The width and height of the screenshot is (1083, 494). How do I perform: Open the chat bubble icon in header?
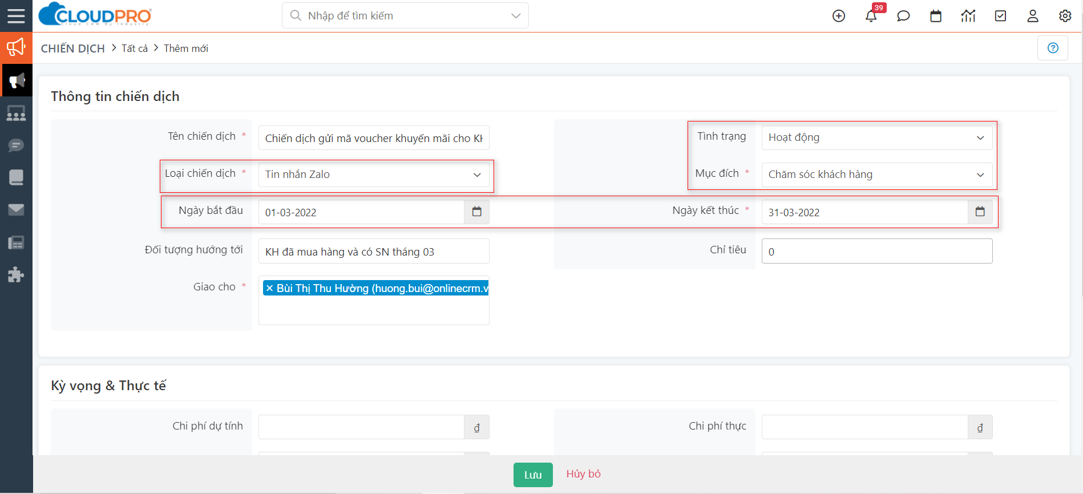coord(903,16)
